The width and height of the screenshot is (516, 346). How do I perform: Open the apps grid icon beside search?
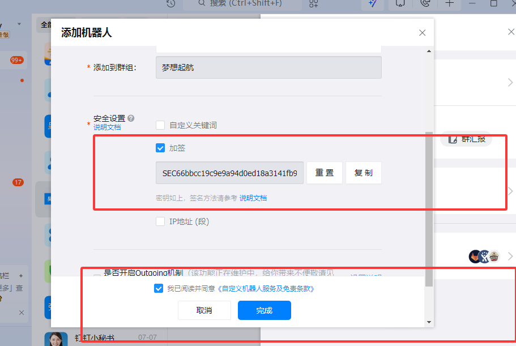coord(313,3)
